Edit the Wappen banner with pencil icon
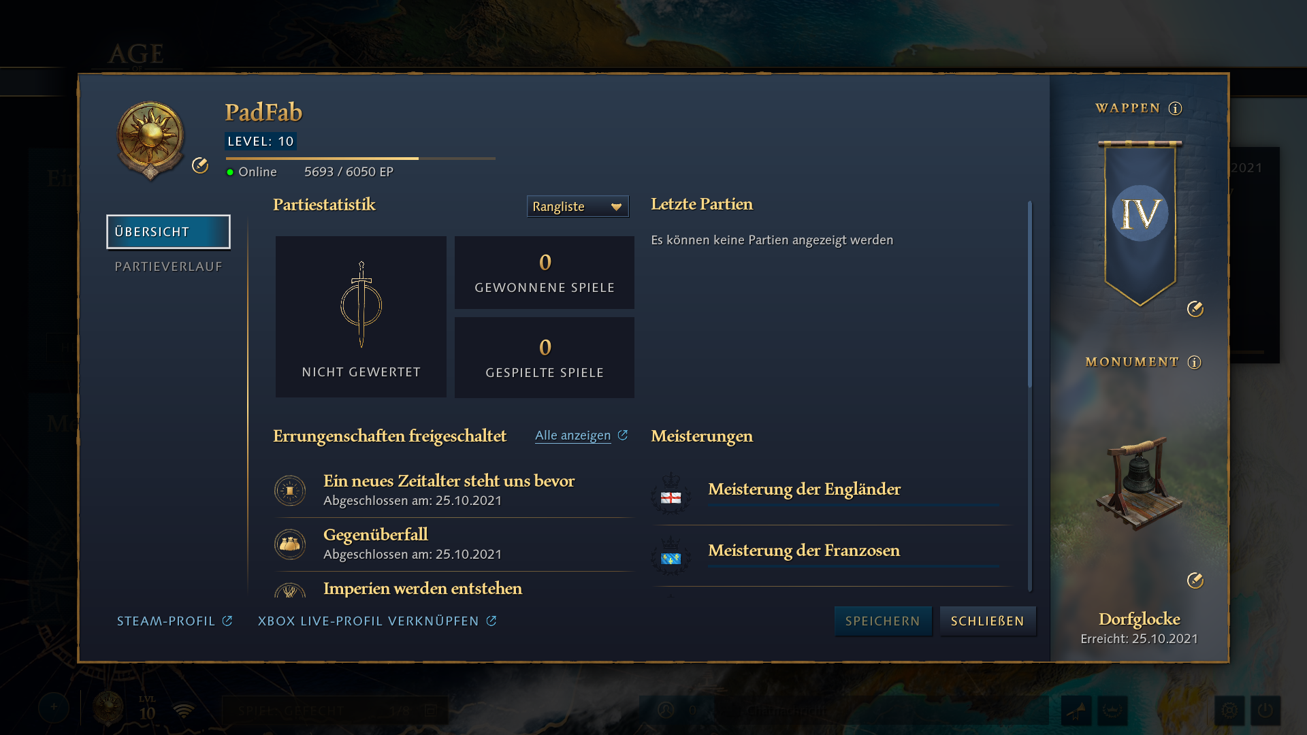 tap(1195, 309)
